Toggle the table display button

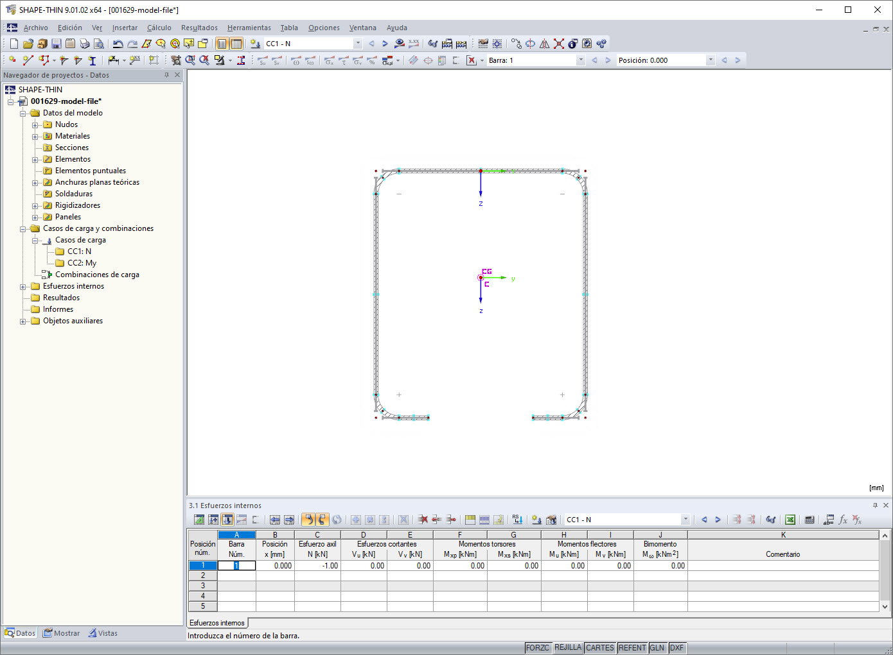tap(236, 44)
